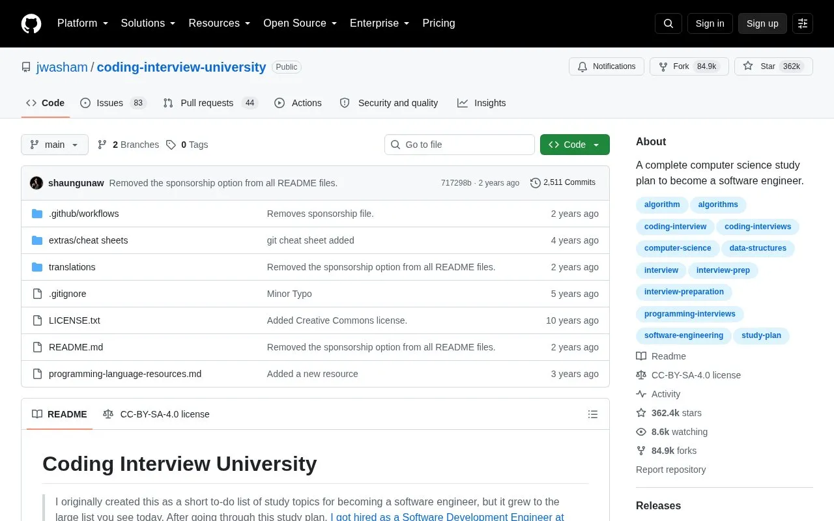Screen dimensions: 834x521
Task: Expand the Enterprise dropdown menu
Action: 380,23
